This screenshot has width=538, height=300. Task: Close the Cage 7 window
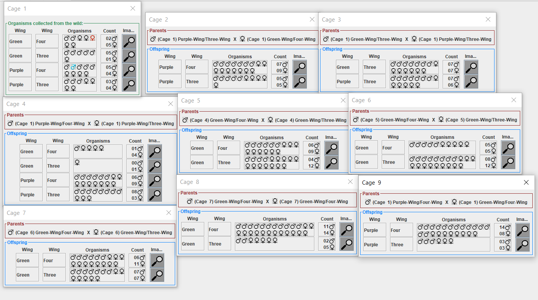click(169, 213)
